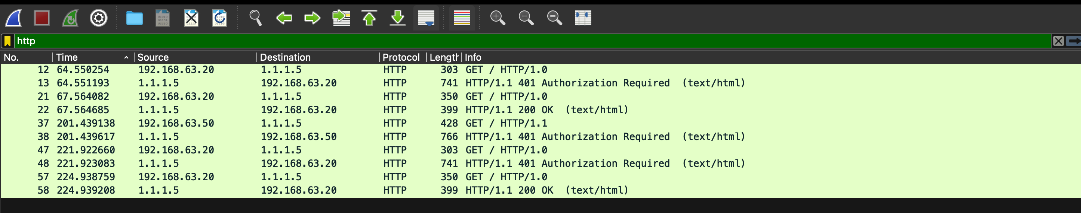Start capture with the shark fin icon
Image resolution: width=1081 pixels, height=213 pixels.
click(x=13, y=18)
